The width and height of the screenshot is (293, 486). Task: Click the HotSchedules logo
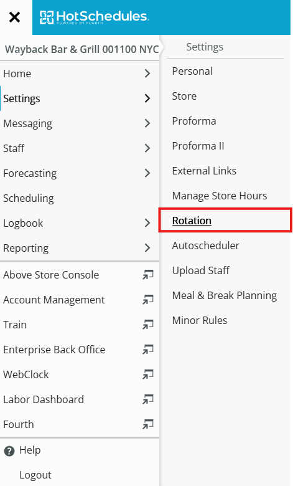95,17
